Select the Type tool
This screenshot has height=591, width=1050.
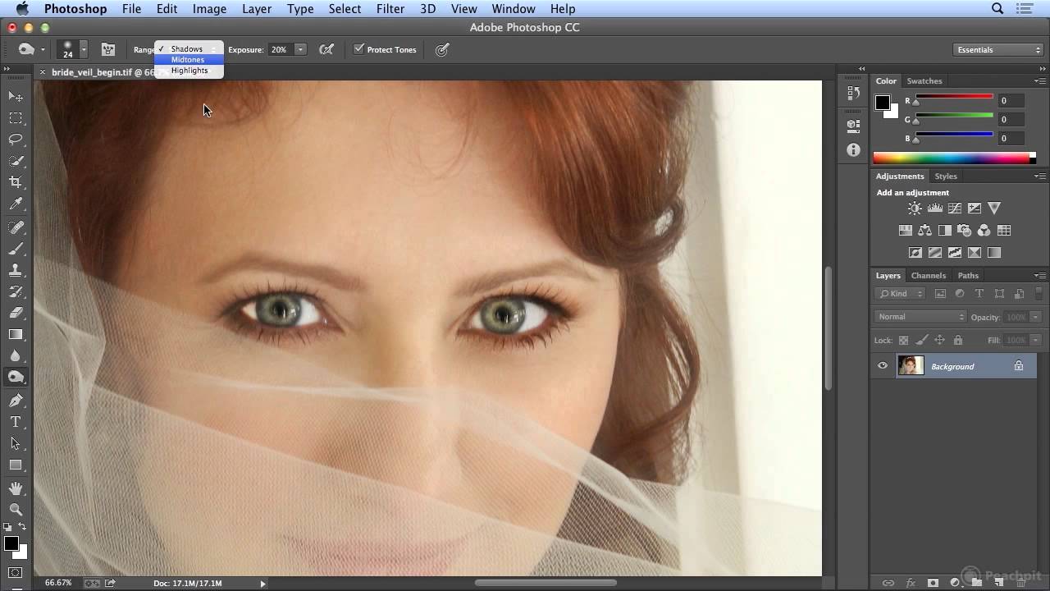(x=16, y=421)
